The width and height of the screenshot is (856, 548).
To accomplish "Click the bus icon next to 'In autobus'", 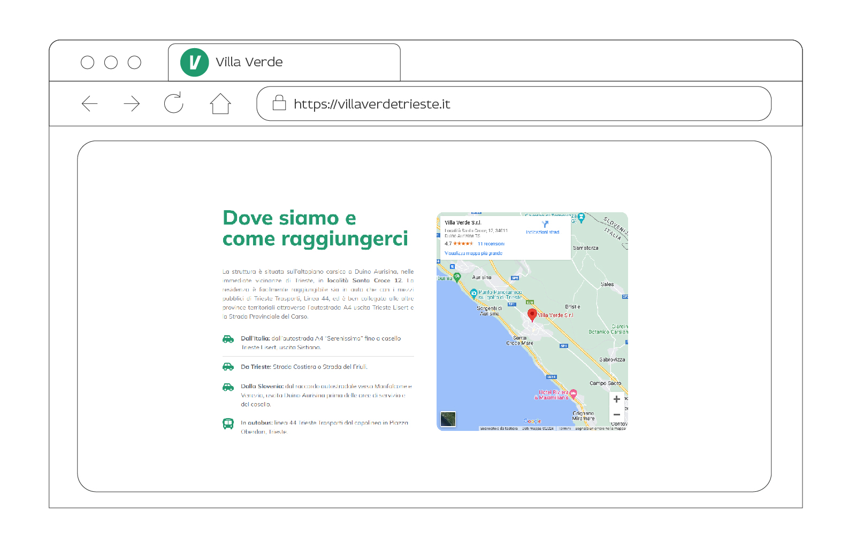I will coord(228,423).
